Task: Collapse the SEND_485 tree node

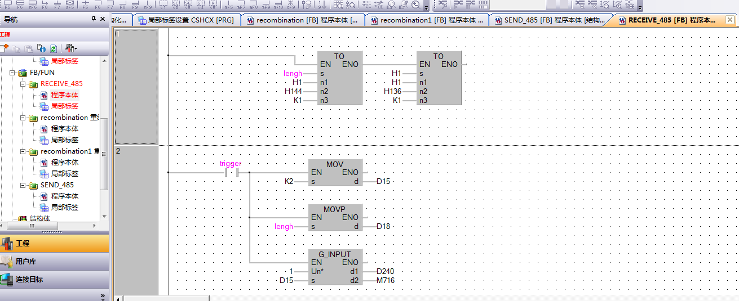Action: (x=23, y=185)
